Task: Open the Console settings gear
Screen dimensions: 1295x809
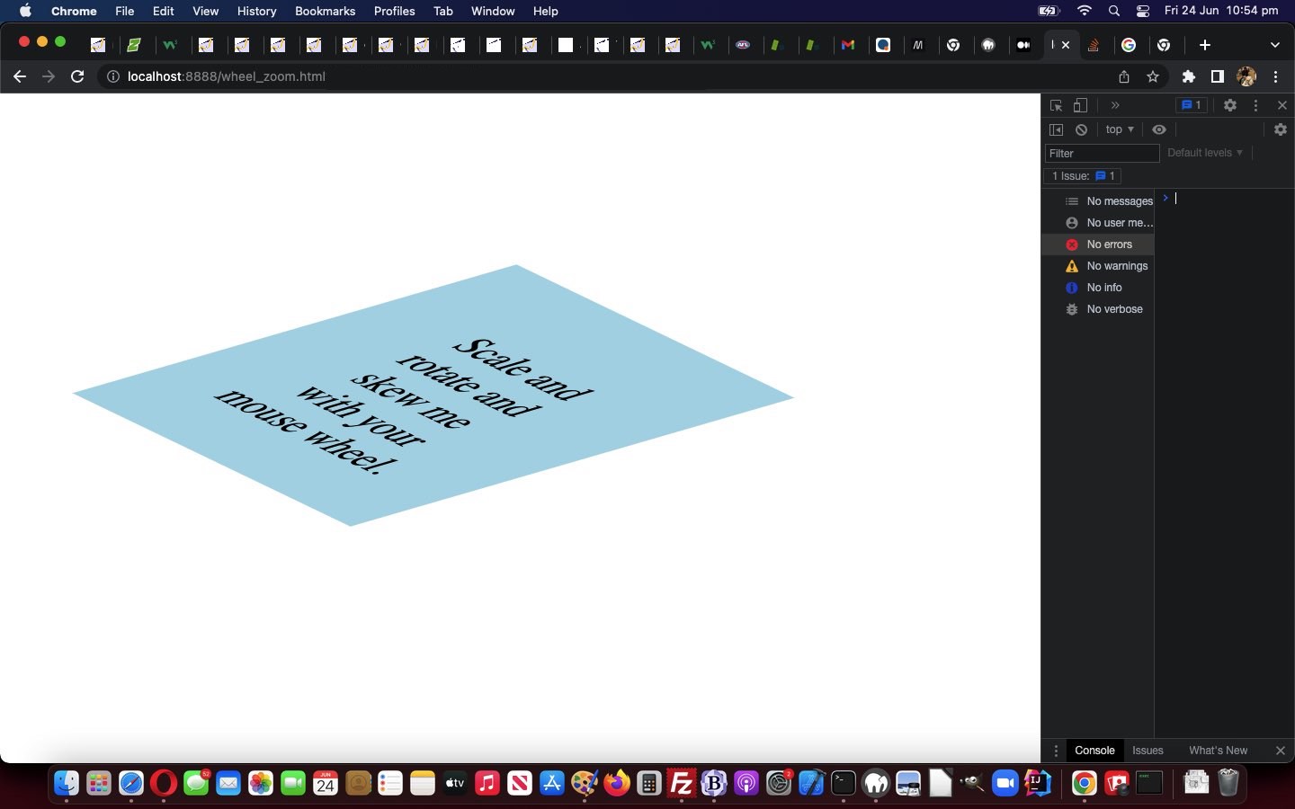Action: point(1281,129)
